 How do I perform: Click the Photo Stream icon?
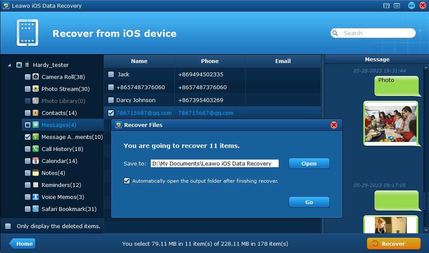36,89
